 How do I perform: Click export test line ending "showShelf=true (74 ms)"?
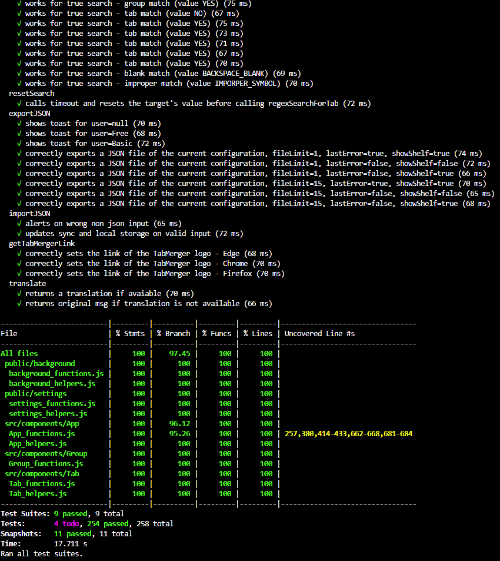tap(250, 154)
